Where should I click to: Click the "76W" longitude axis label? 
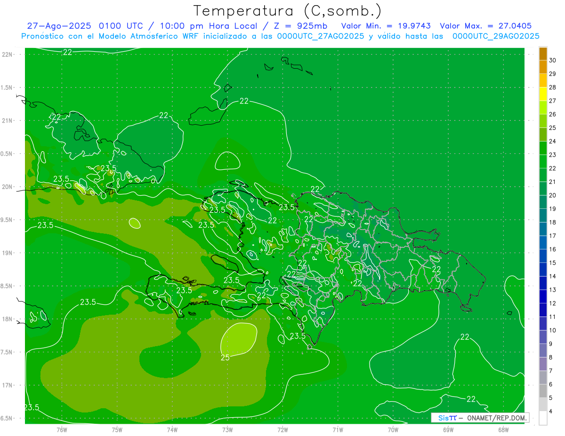pos(62,429)
